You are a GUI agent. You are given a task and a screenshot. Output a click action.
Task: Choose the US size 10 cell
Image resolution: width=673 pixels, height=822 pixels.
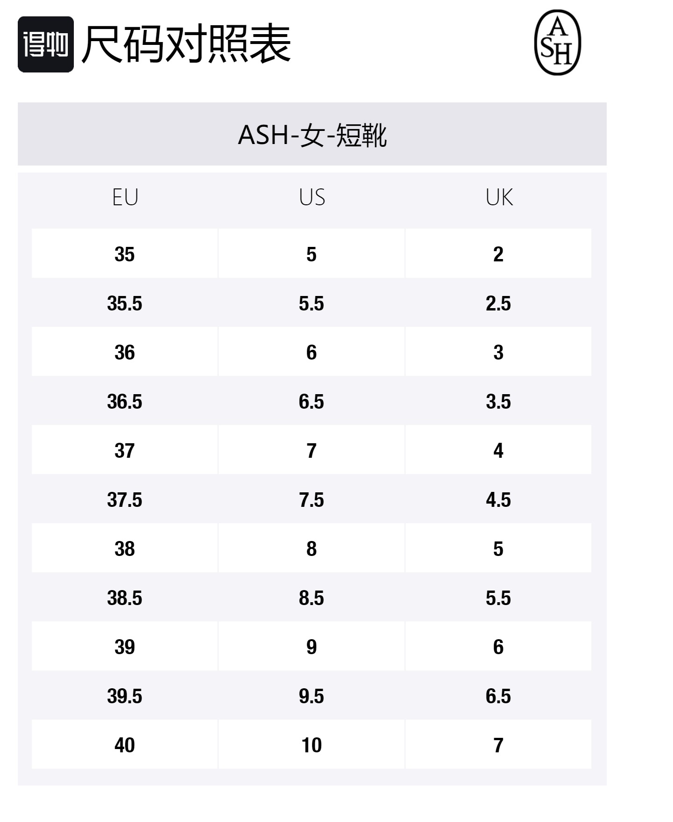[x=312, y=745]
